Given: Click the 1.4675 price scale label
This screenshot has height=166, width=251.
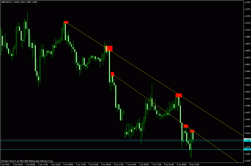Looking at the screenshot, I should coord(247,43).
